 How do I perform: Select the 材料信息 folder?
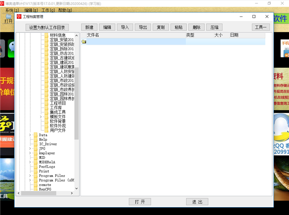(x=58, y=35)
